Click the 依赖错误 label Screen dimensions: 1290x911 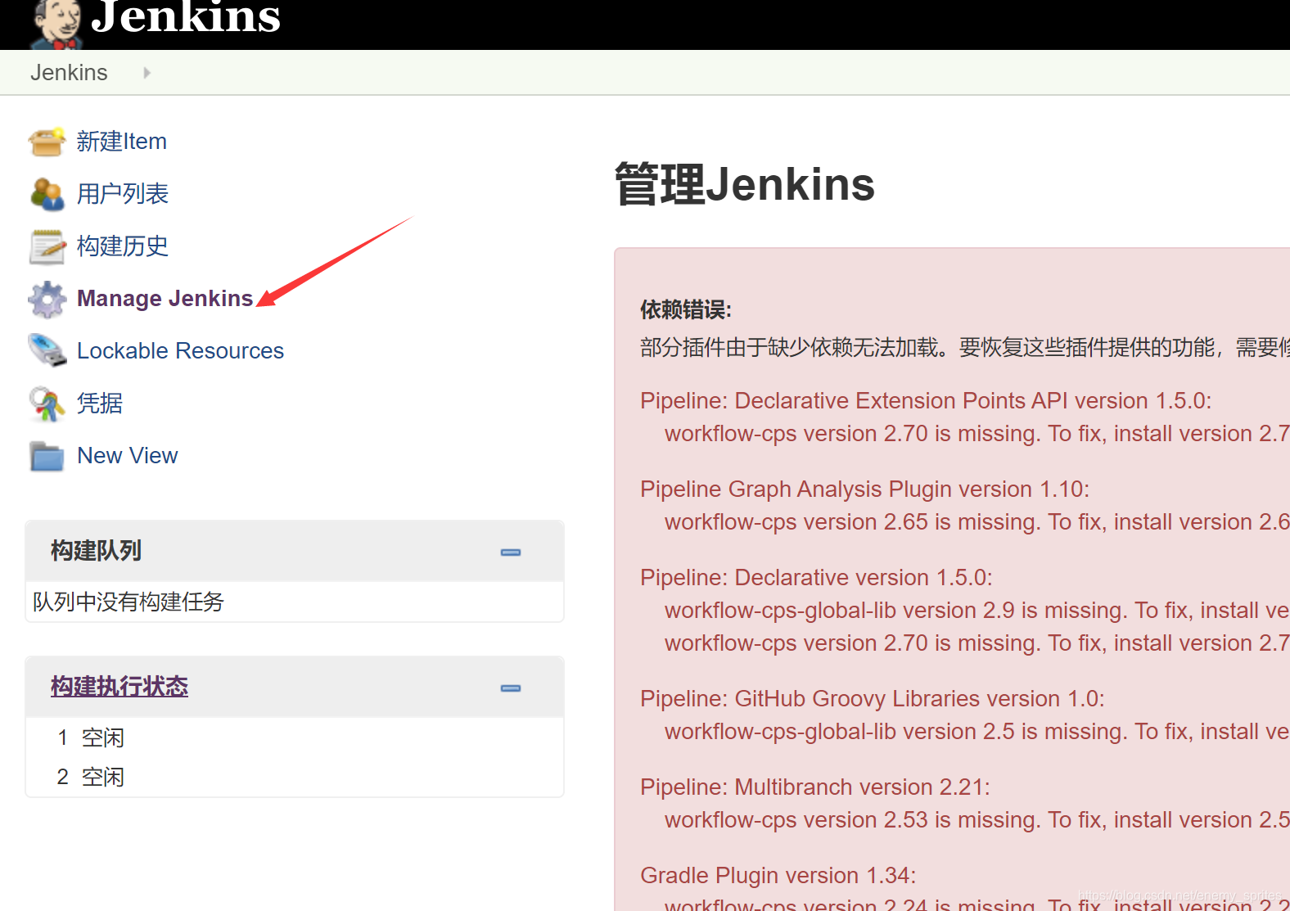point(686,310)
